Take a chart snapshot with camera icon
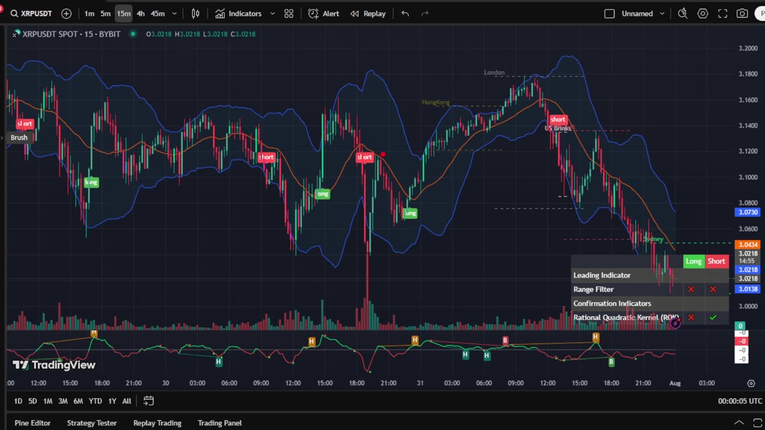The image size is (765, 430). pos(742,13)
